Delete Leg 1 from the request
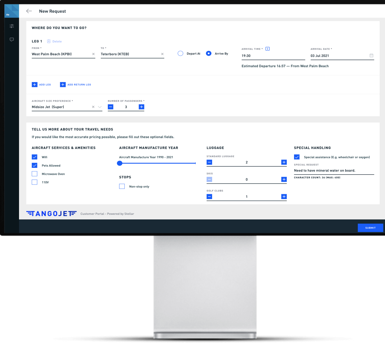 click(55, 41)
